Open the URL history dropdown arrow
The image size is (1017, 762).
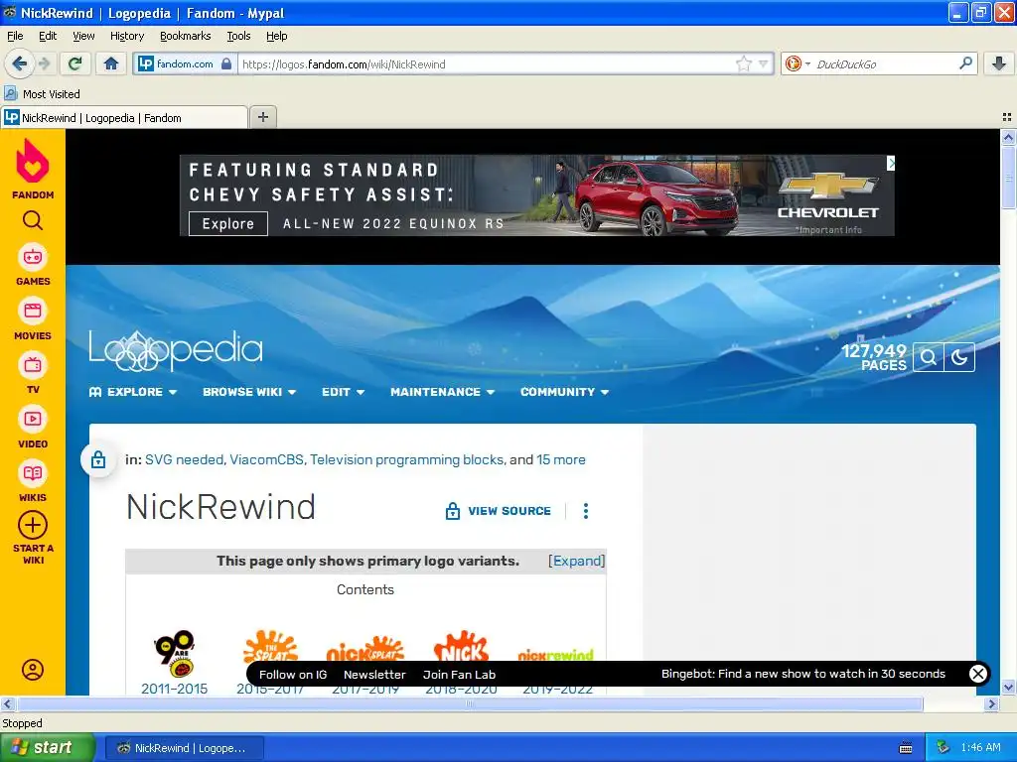tap(764, 63)
